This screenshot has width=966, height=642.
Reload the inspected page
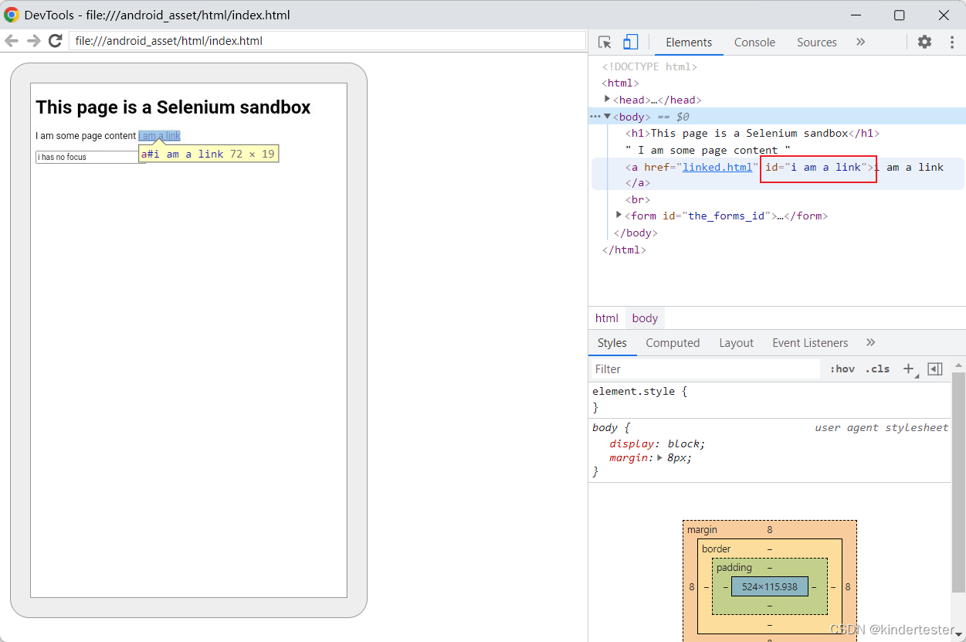[x=55, y=41]
